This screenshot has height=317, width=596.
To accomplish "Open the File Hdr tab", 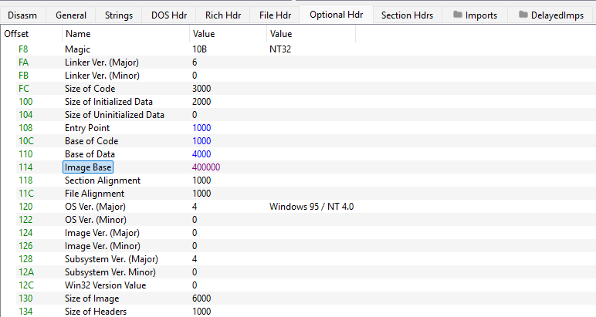I will (x=275, y=15).
